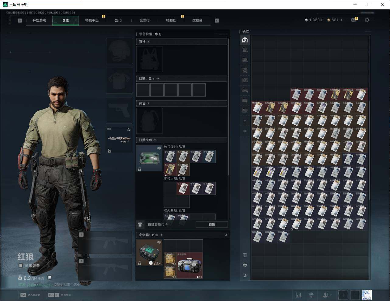Screen dimensions: 390x301
Task: Click the flag icon in the bottom bar
Action: tap(311, 295)
